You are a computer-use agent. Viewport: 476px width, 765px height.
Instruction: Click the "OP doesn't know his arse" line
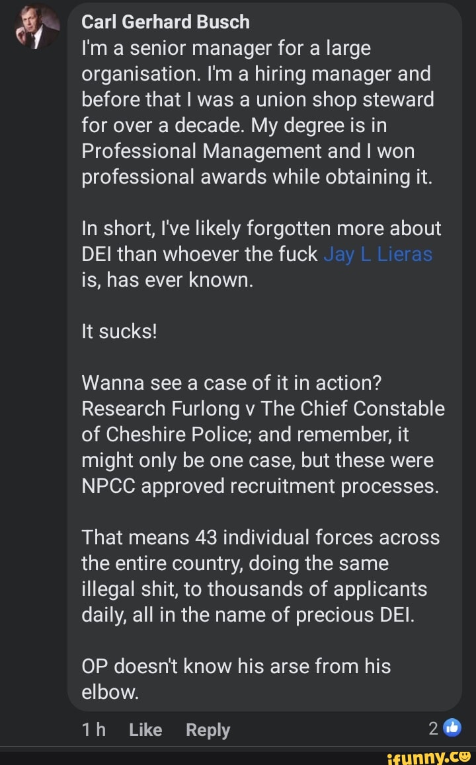(x=236, y=667)
